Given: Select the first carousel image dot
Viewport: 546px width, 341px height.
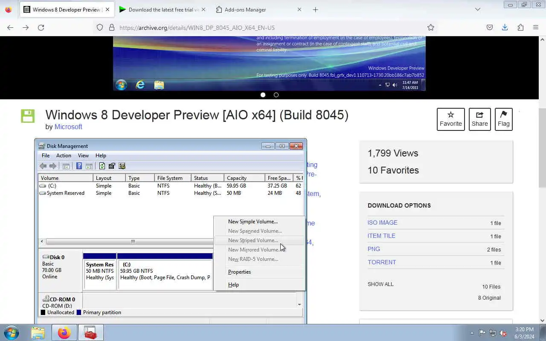Looking at the screenshot, I should pos(263,95).
